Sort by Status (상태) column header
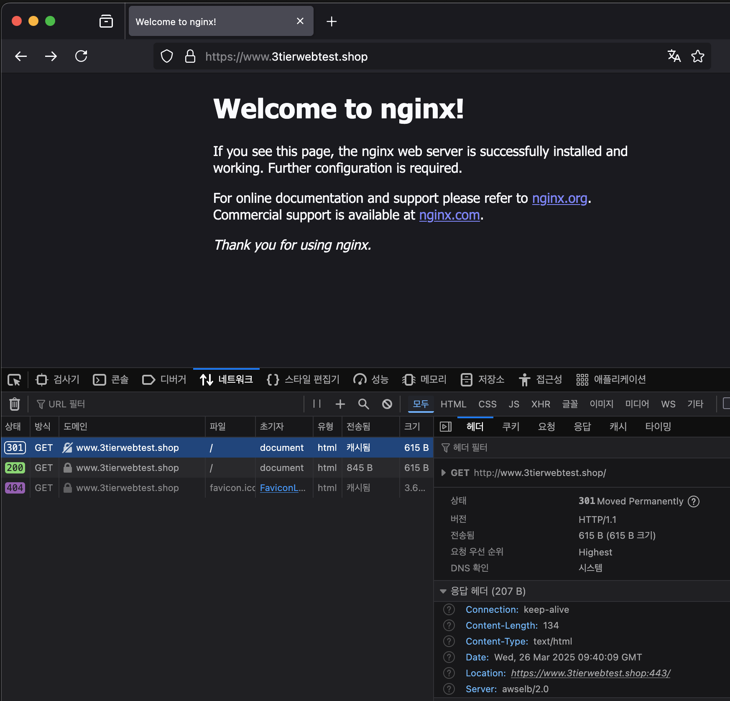Screen dimensions: 730x701 pyautogui.click(x=15, y=427)
